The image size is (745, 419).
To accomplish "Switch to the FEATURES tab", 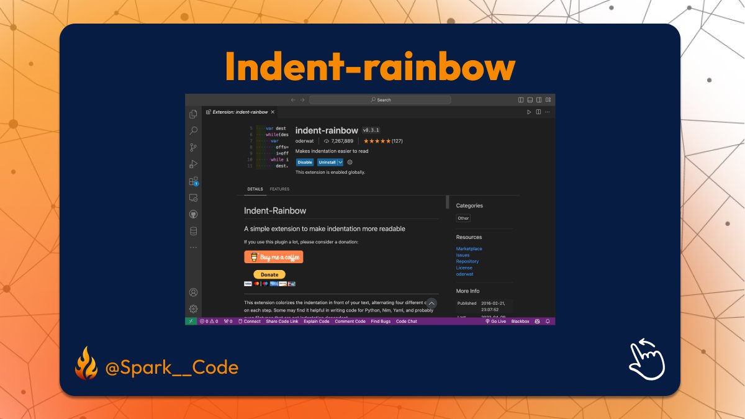I will tap(279, 189).
